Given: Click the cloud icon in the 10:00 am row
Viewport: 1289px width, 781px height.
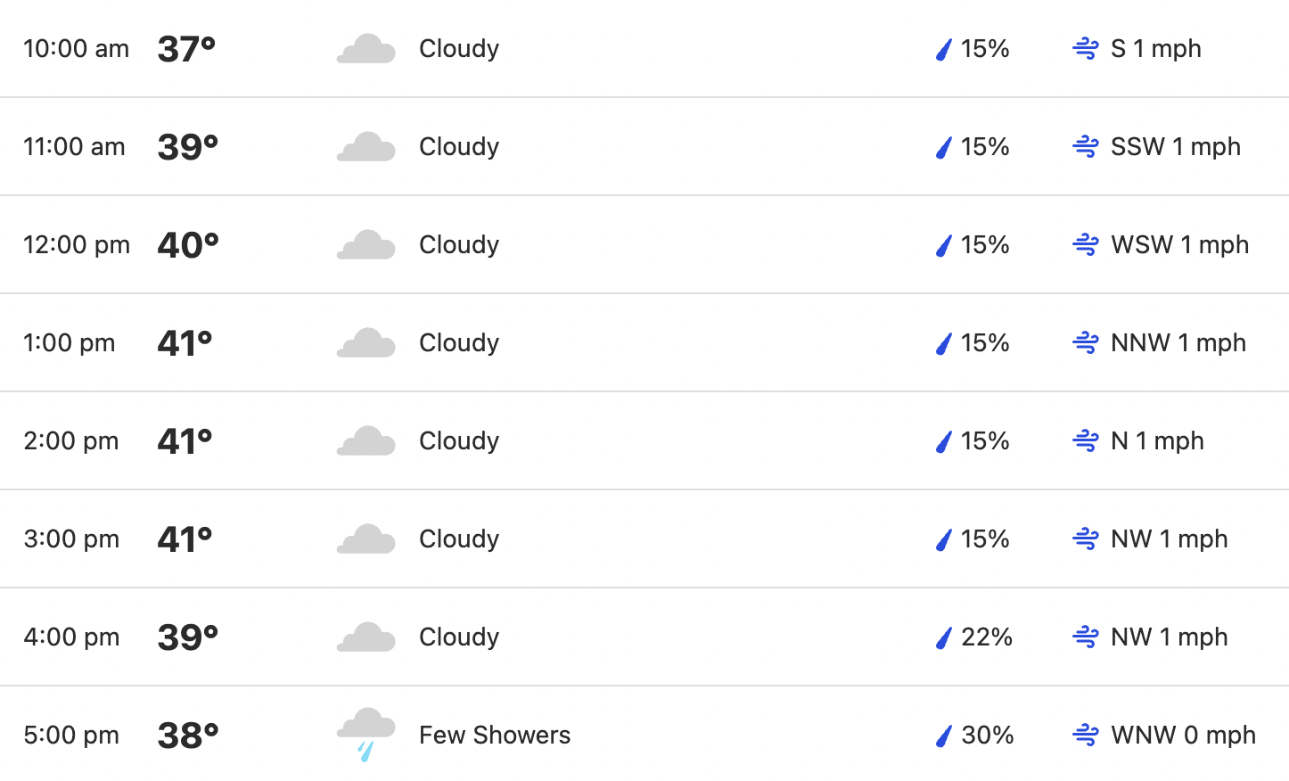Looking at the screenshot, I should point(365,49).
